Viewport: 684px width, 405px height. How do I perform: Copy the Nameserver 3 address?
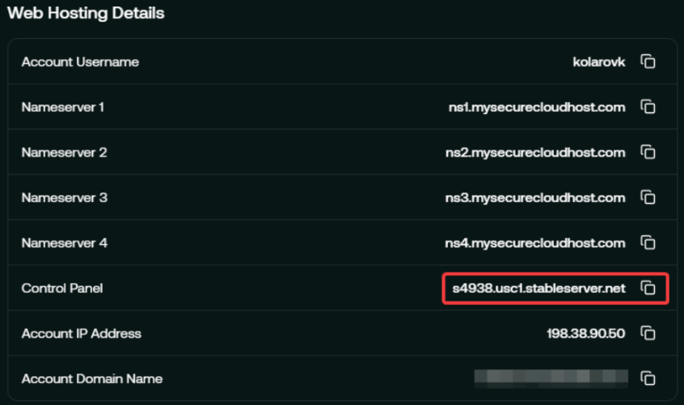tap(648, 197)
